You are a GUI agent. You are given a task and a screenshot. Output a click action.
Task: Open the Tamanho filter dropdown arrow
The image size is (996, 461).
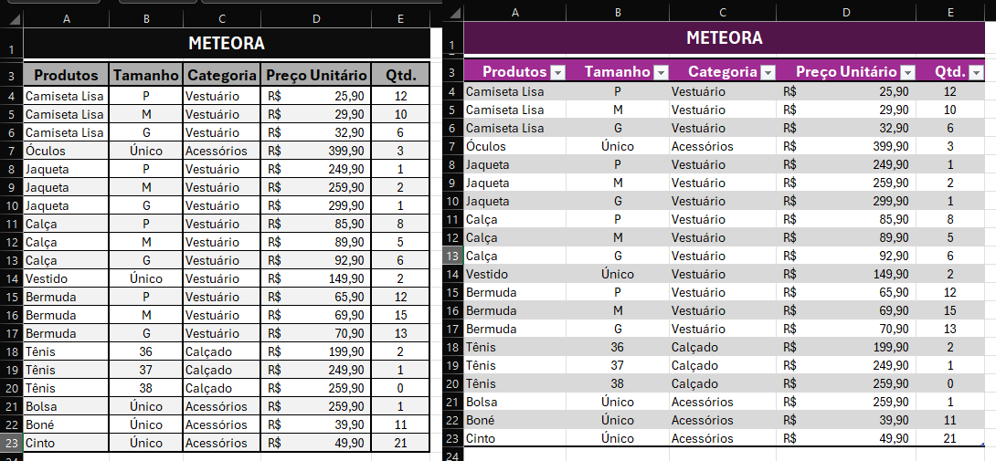coord(661,72)
